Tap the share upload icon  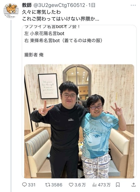(134, 185)
